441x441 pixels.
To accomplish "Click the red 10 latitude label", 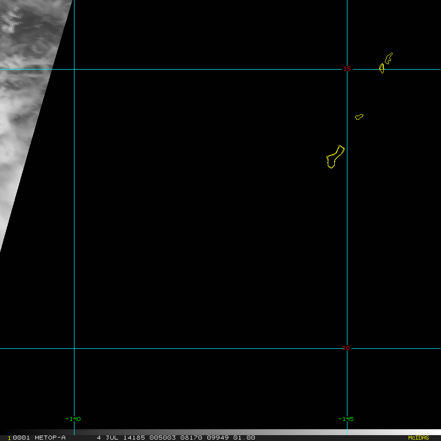I will pos(346,348).
